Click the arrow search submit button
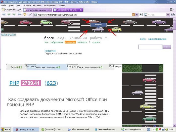Screen dimensions: 176x132 pos(167,47)
